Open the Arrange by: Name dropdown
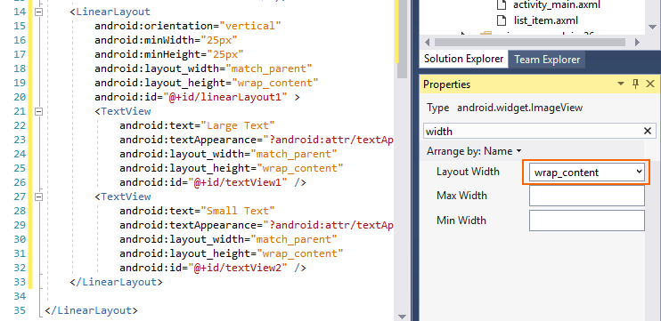This screenshot has width=661, height=321. [474, 151]
